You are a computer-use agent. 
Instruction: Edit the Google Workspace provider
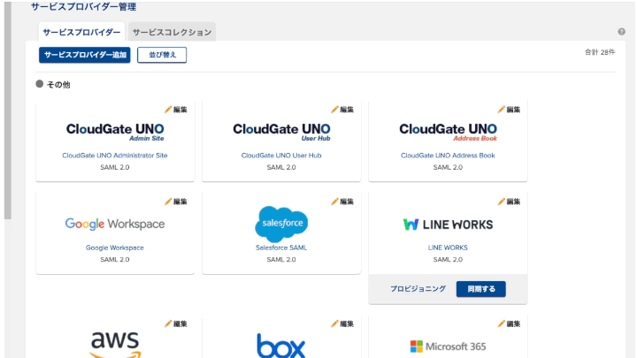pyautogui.click(x=176, y=202)
